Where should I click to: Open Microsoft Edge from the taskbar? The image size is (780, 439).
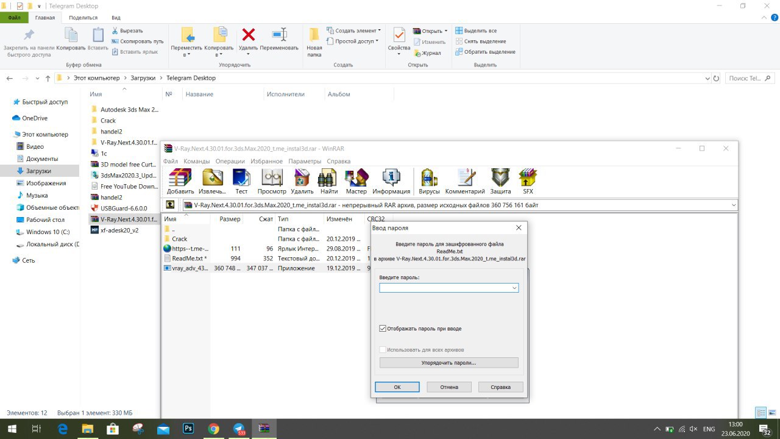[63, 429]
